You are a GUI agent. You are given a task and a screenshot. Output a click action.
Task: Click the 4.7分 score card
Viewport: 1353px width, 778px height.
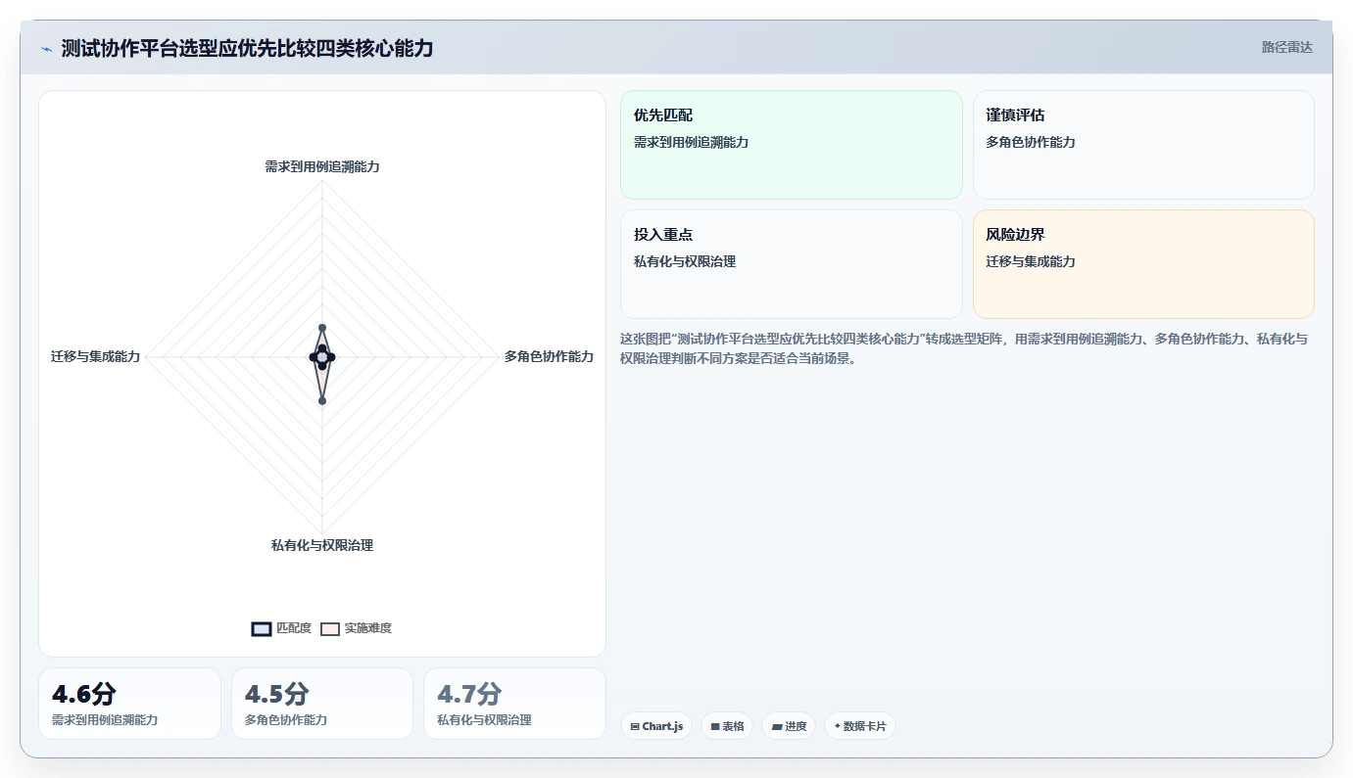[x=514, y=704]
